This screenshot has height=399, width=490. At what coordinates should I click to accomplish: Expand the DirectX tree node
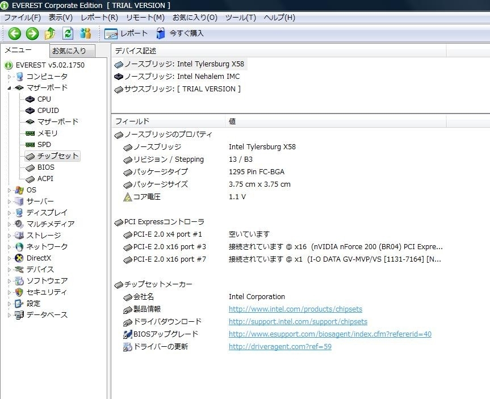tap(10, 258)
